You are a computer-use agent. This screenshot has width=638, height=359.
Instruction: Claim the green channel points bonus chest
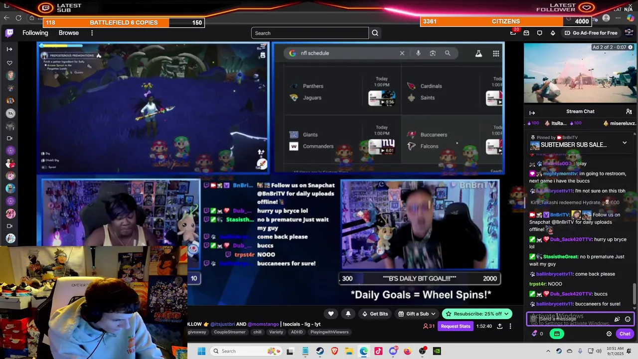[x=557, y=334]
